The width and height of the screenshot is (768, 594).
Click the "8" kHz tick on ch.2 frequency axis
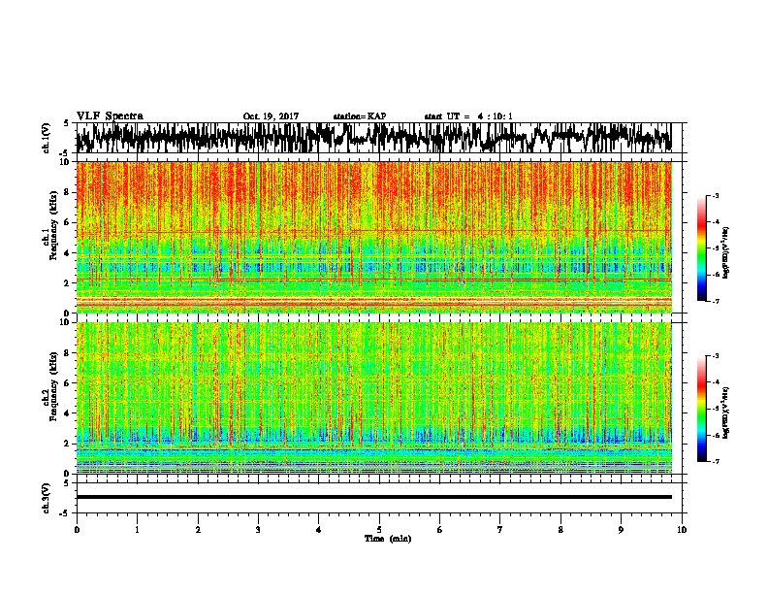(x=68, y=353)
